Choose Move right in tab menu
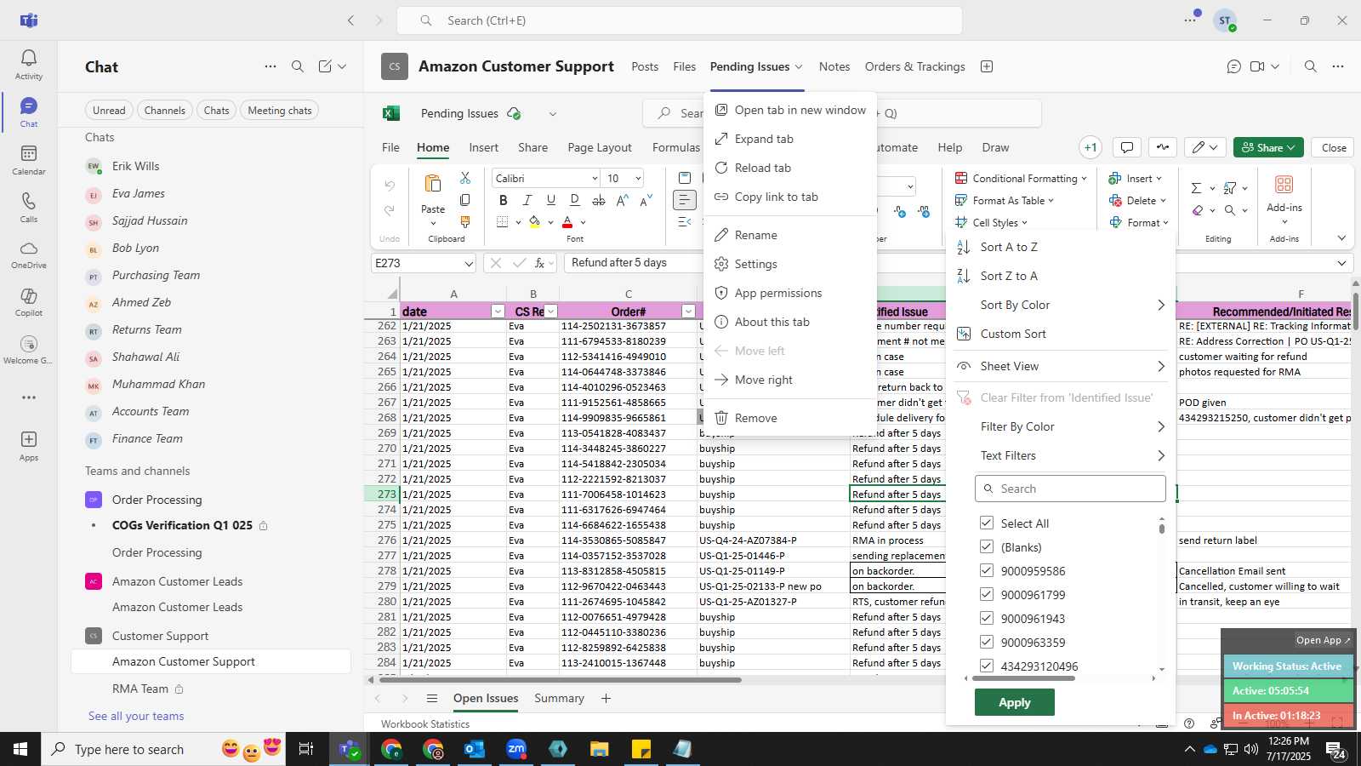Screen dimensions: 1361x766 click(790, 380)
